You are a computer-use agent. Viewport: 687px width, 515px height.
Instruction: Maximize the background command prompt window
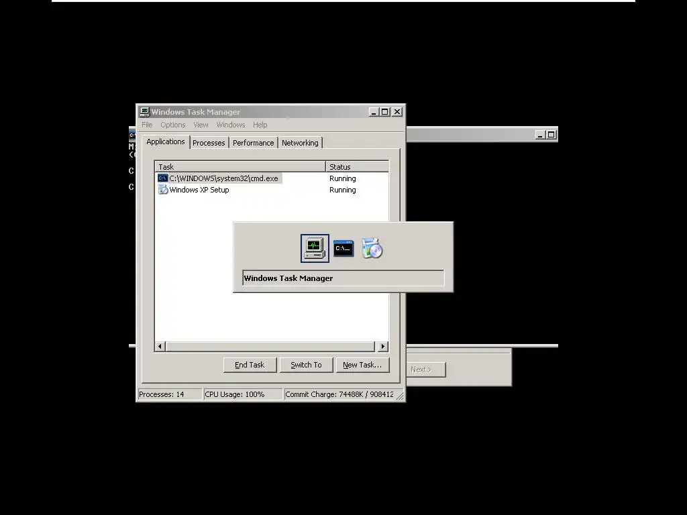coord(551,135)
